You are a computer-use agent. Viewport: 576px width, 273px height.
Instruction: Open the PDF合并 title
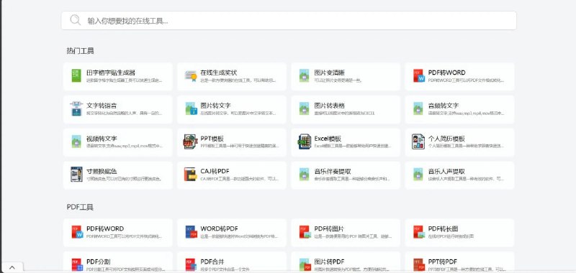click(212, 262)
